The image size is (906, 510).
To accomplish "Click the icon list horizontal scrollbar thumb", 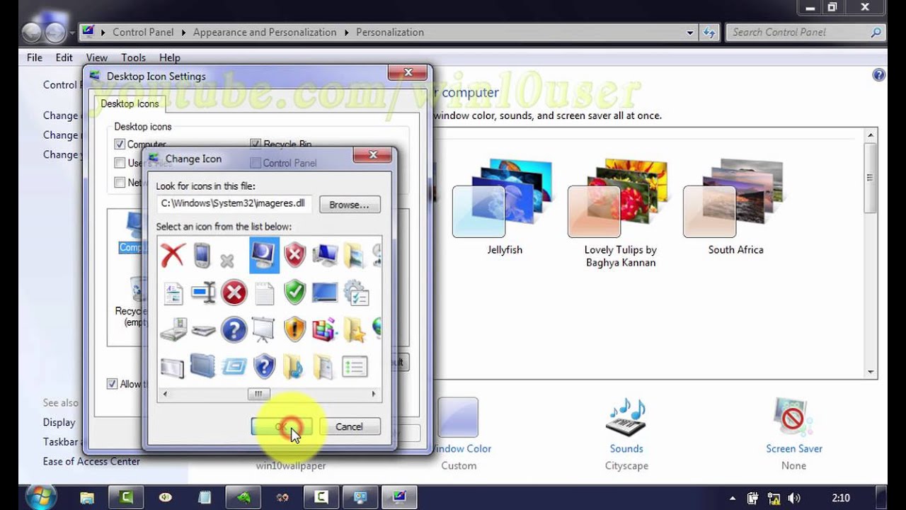I will (x=258, y=394).
